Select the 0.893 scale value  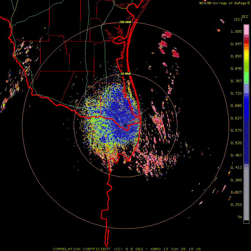pos(236,56)
